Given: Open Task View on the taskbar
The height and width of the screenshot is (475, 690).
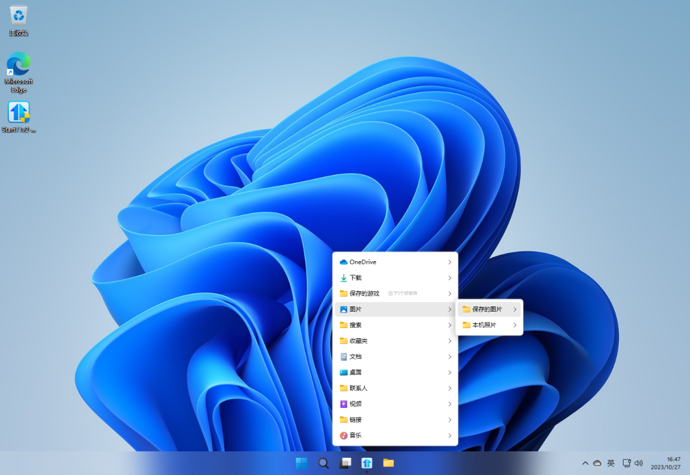Looking at the screenshot, I should pos(345,463).
